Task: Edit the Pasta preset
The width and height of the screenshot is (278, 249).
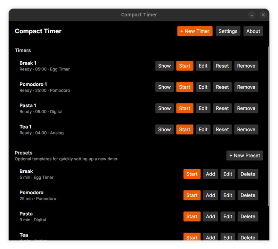Action: pos(228,216)
